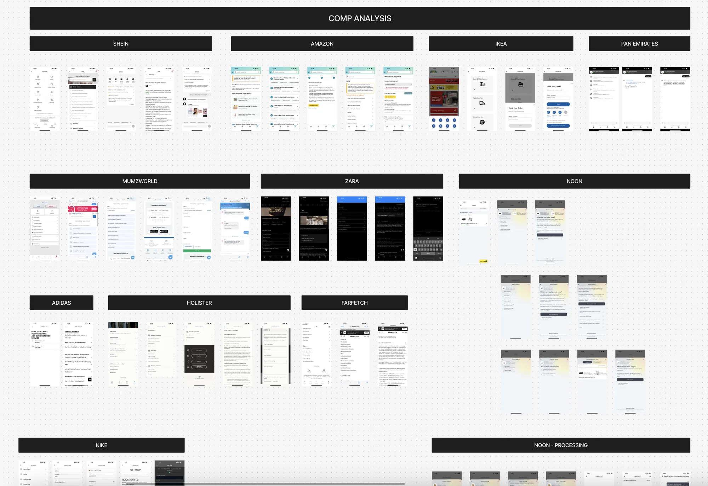The height and width of the screenshot is (486, 708).
Task: Open Farfetch "Contact us" links list screenshot
Action: coord(355,354)
